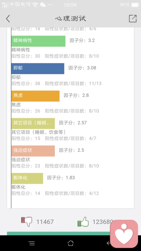This screenshot has height=251, width=141.
Task: Tap the 心理测试 page title
Action: coord(70,19)
